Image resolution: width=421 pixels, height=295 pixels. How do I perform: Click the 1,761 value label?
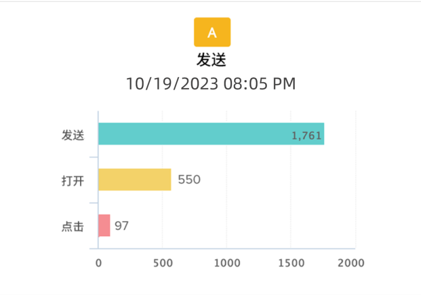point(306,136)
